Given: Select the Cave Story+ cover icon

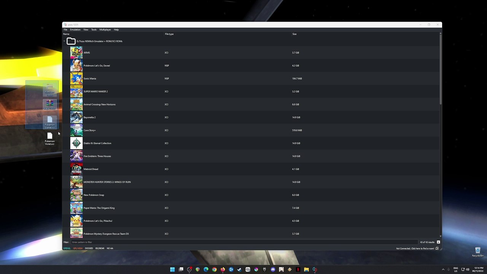Looking at the screenshot, I should pyautogui.click(x=76, y=130).
